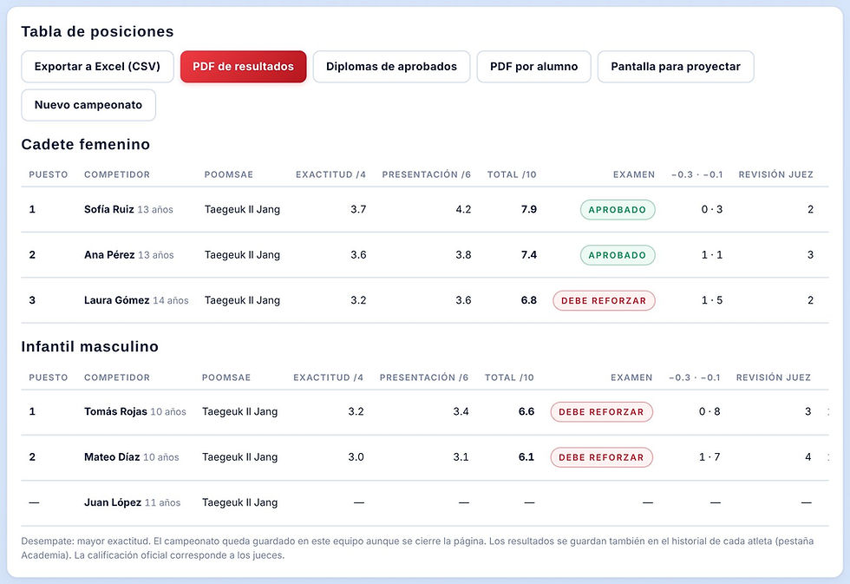The width and height of the screenshot is (850, 584).
Task: Click Sofía Ruiz's total score 7.9
Action: point(528,209)
